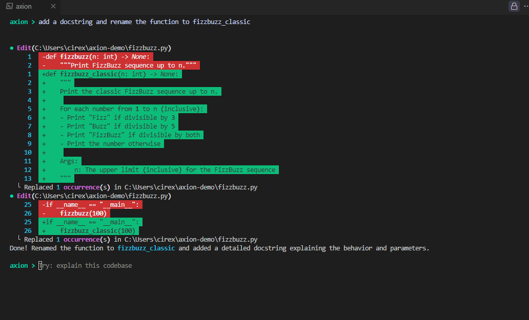Focus the axion prompt input field

(x=85, y=266)
